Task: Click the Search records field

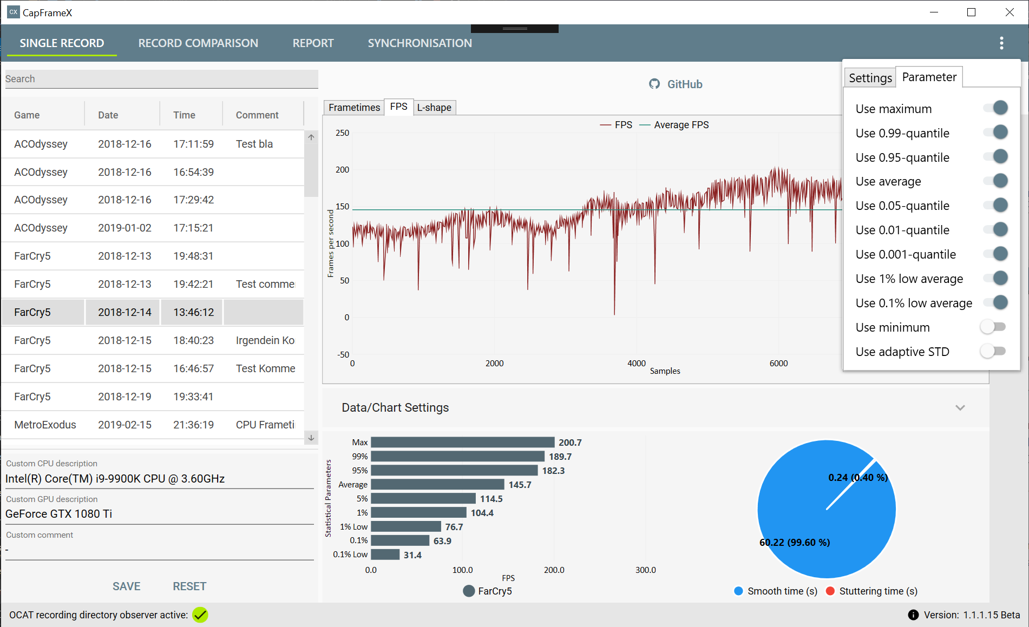Action: click(161, 79)
